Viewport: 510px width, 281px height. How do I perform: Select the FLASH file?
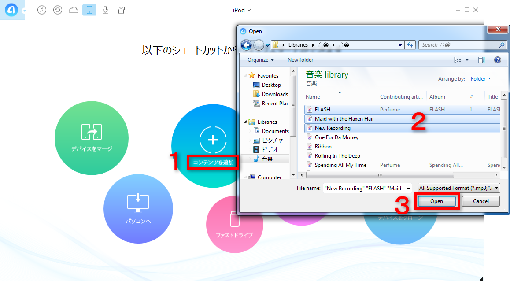tap(403, 110)
